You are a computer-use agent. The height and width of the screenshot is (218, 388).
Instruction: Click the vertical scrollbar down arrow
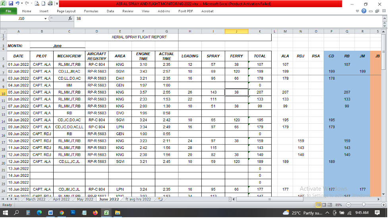(384, 194)
